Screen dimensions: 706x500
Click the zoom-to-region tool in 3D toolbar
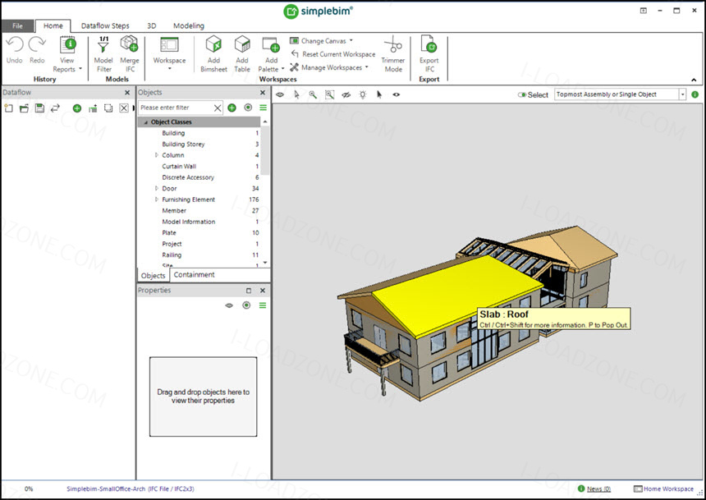tap(329, 94)
